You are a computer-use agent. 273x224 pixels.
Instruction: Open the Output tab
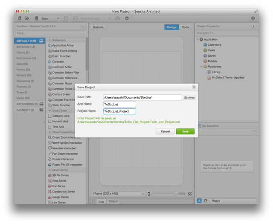tap(113, 201)
